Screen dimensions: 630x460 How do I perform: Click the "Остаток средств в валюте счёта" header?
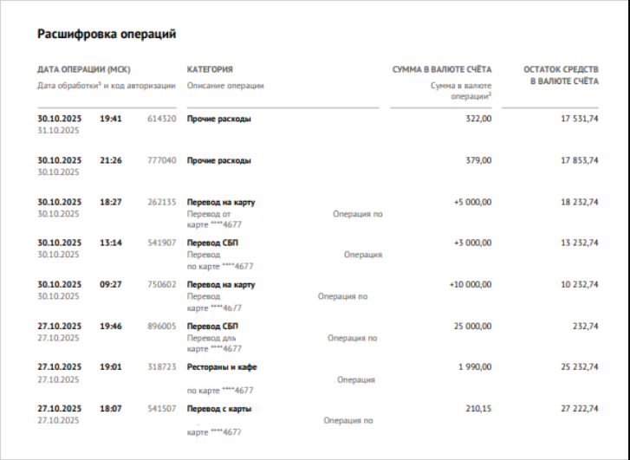[561, 75]
